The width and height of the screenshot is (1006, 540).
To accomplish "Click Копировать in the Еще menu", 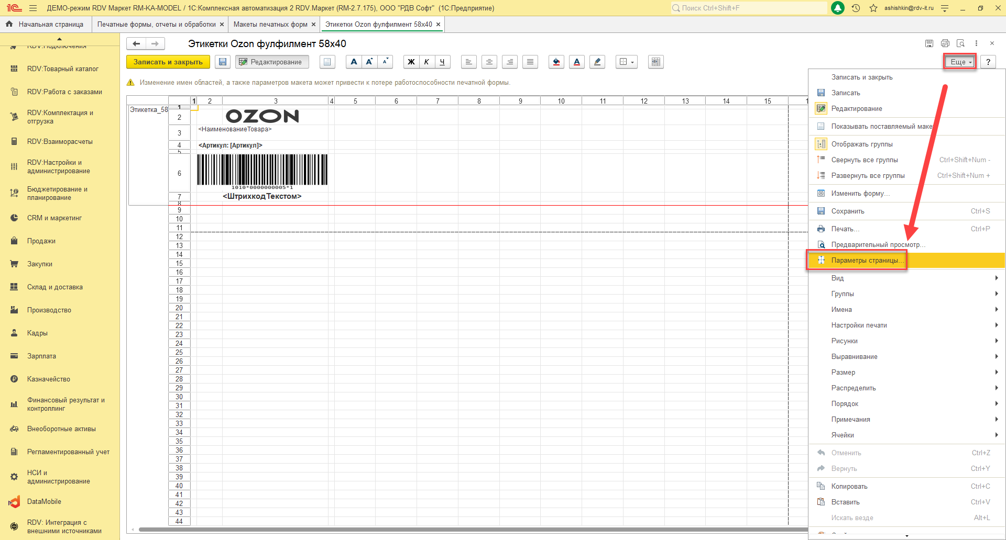I will [x=906, y=486].
